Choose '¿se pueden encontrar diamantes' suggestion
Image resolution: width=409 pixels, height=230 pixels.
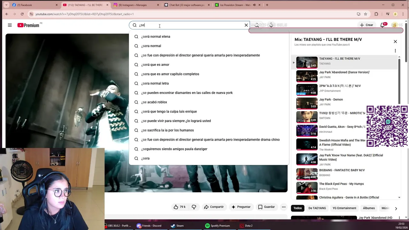click(209, 93)
